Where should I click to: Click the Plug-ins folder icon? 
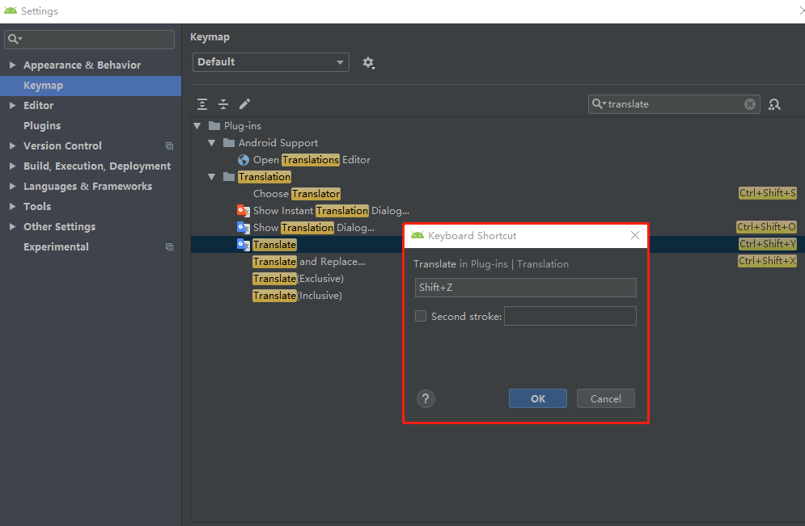214,125
